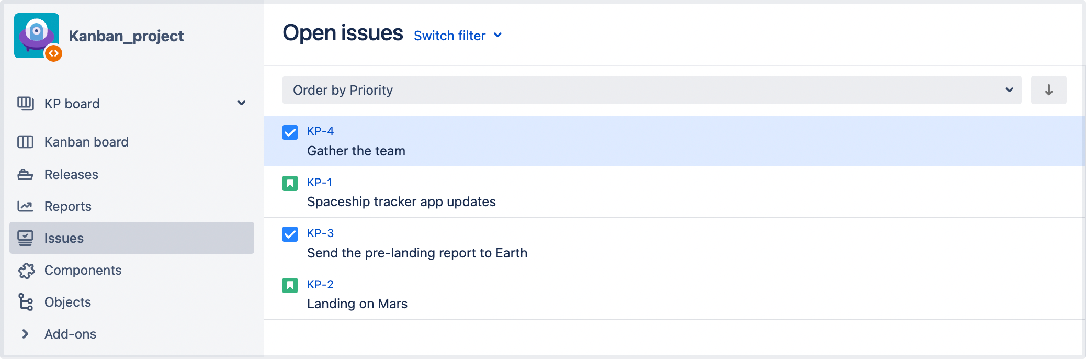The width and height of the screenshot is (1086, 359).
Task: Select Issues in the sidebar
Action: point(64,238)
